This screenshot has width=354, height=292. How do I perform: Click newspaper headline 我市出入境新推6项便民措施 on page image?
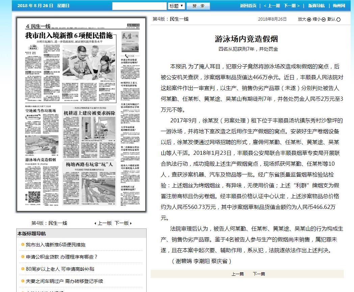click(69, 35)
